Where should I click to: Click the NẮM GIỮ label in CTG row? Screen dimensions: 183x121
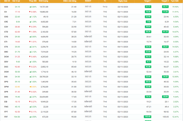pyautogui.click(x=88, y=37)
